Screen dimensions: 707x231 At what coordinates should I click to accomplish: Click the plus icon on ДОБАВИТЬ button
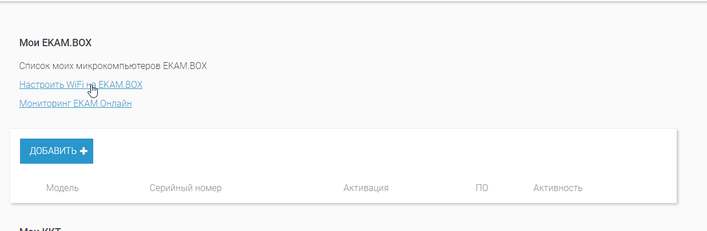click(x=84, y=151)
